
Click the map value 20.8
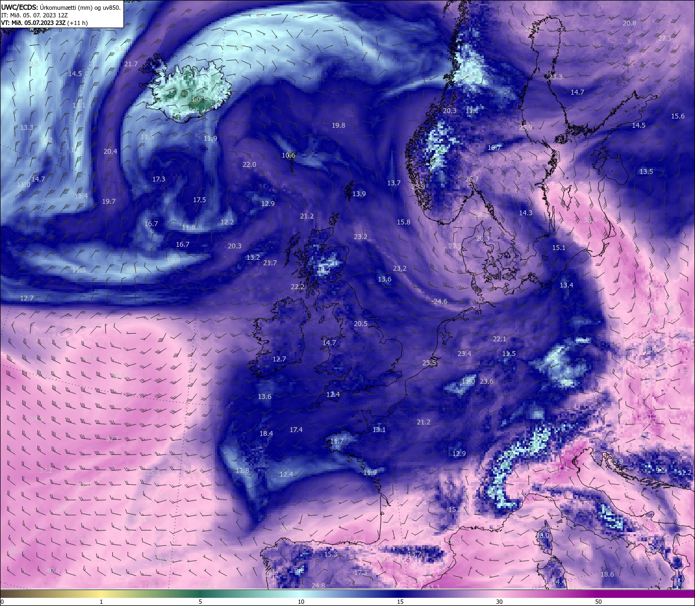(x=629, y=23)
